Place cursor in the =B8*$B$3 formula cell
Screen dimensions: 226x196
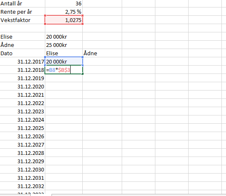tap(64, 70)
